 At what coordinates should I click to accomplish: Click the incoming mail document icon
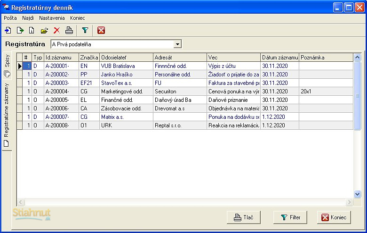(8, 30)
